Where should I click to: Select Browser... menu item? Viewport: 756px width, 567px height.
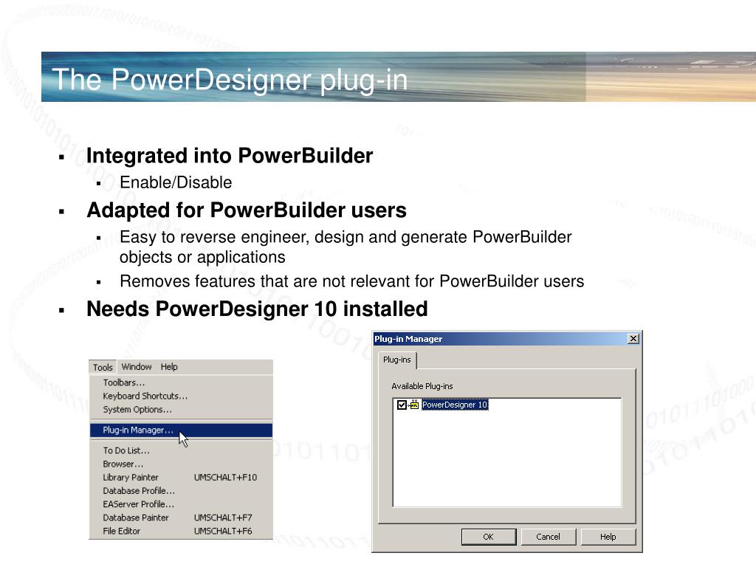pos(182,464)
